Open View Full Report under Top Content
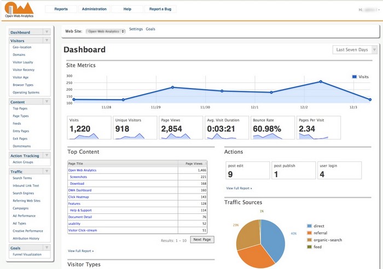383x269 pixels. click(80, 251)
